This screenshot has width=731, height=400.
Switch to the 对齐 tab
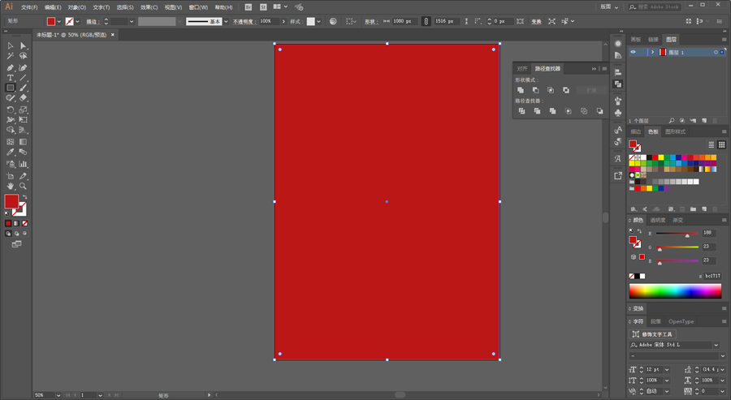(x=522, y=68)
